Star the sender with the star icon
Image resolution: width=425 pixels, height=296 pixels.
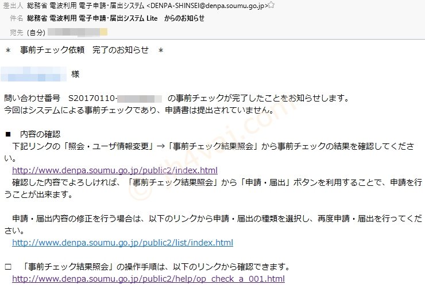point(271,5)
